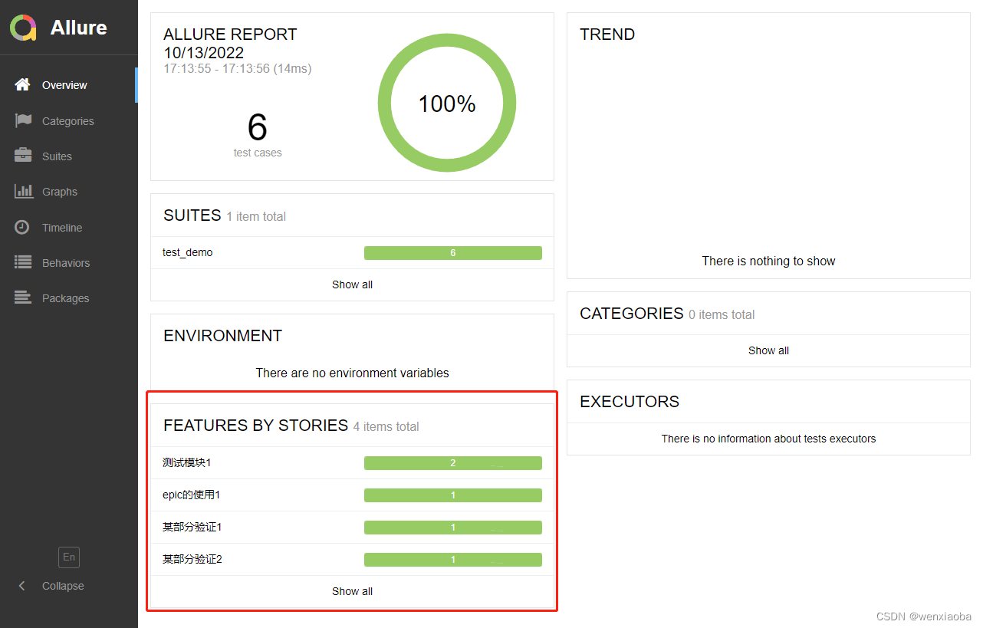Click the Categories flag icon
This screenshot has height=628, width=983.
point(23,120)
